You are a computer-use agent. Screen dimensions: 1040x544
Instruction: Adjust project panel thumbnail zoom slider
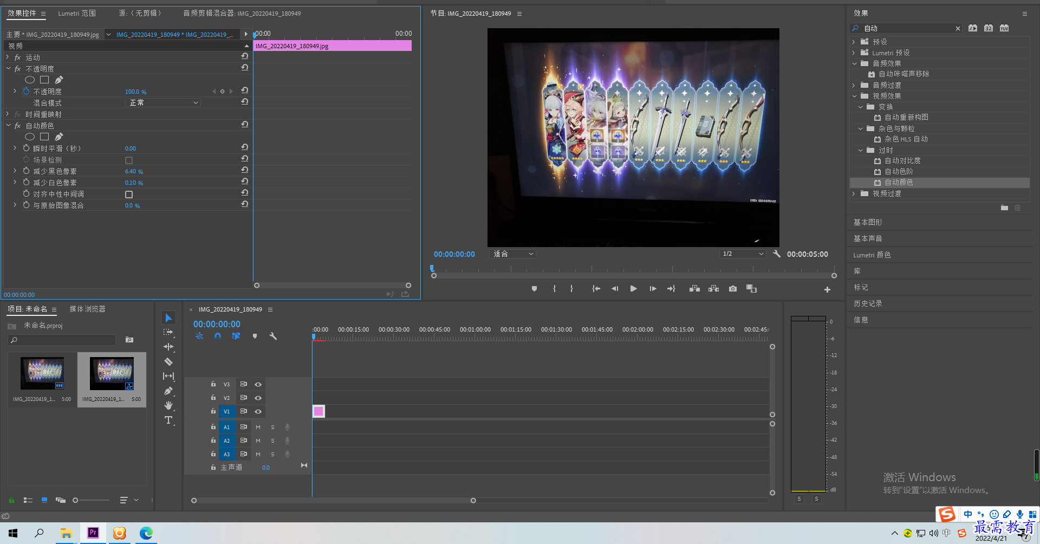(x=75, y=500)
